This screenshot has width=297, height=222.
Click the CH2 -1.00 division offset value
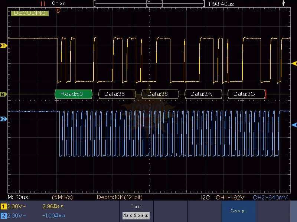pos(53,215)
